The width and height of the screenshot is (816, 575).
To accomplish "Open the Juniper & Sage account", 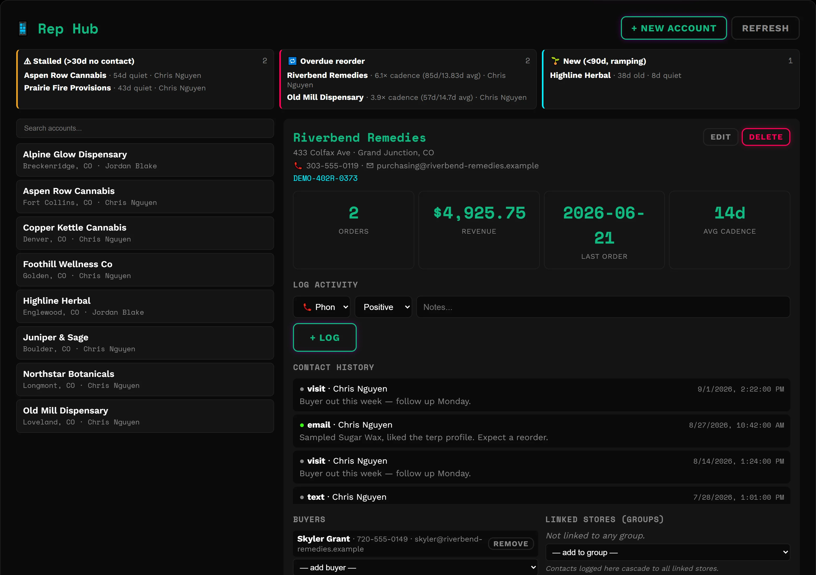I will [x=145, y=343].
